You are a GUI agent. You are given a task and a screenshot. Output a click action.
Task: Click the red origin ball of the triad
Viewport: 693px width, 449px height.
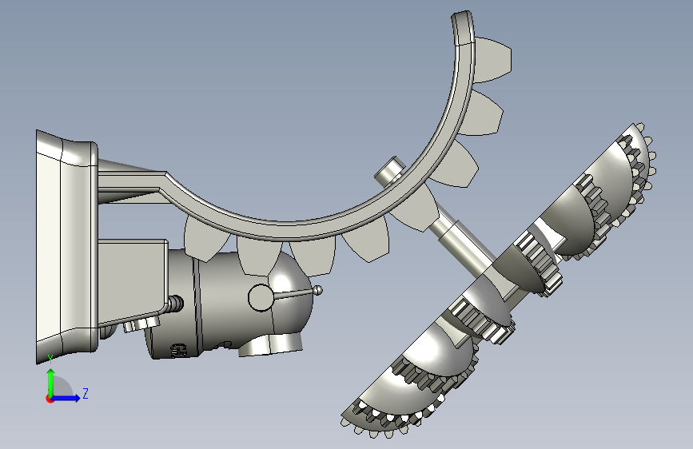coord(49,399)
